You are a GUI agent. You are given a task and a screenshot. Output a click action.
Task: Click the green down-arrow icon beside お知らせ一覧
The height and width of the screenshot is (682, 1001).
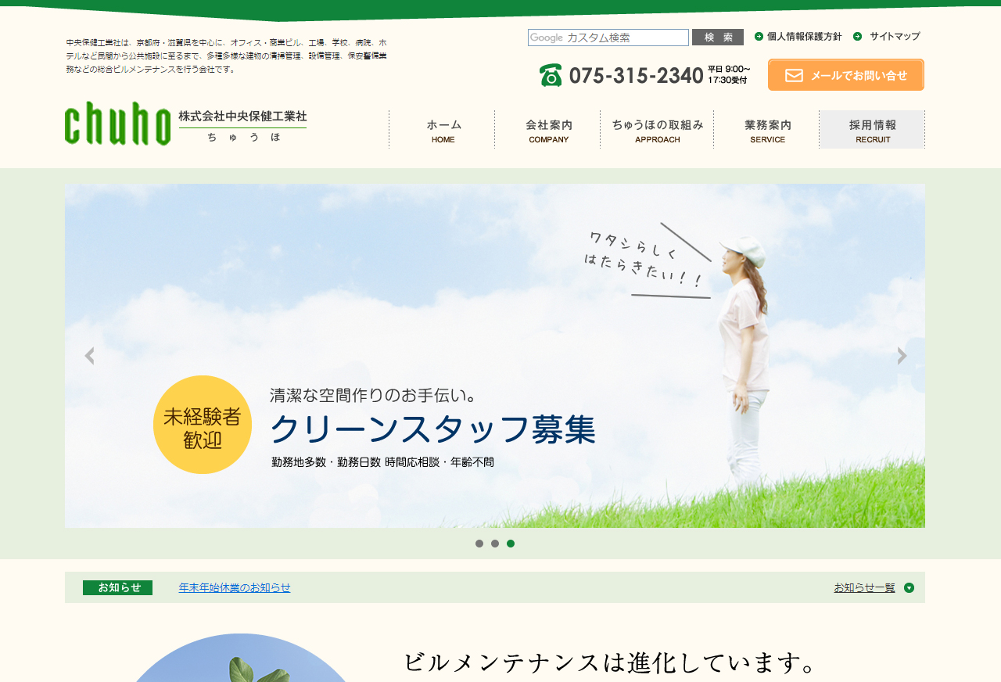pyautogui.click(x=909, y=587)
